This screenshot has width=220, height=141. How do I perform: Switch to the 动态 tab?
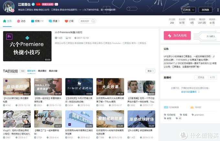coord(21,21)
